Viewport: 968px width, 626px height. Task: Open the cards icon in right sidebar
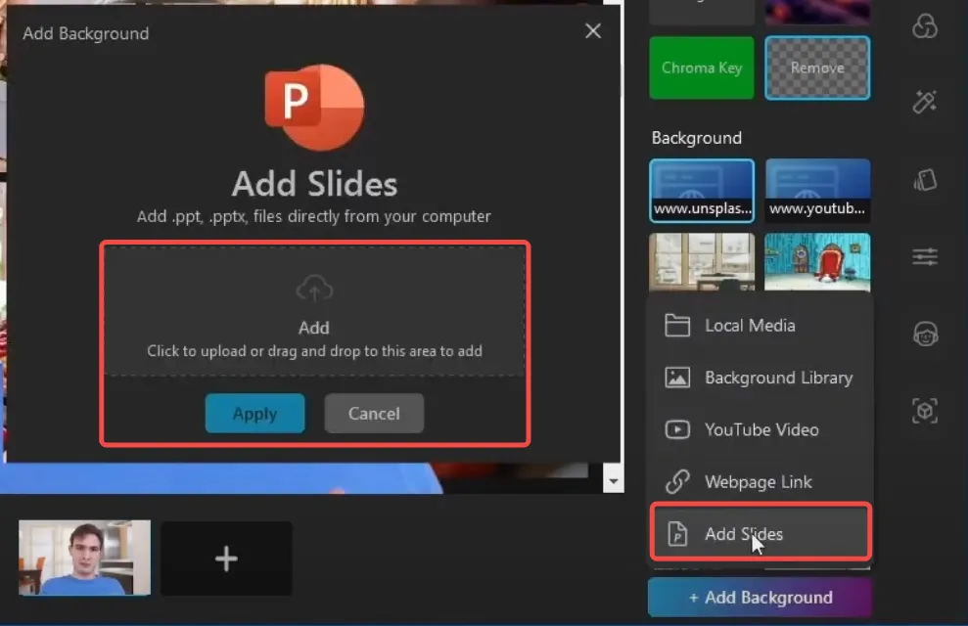click(925, 180)
